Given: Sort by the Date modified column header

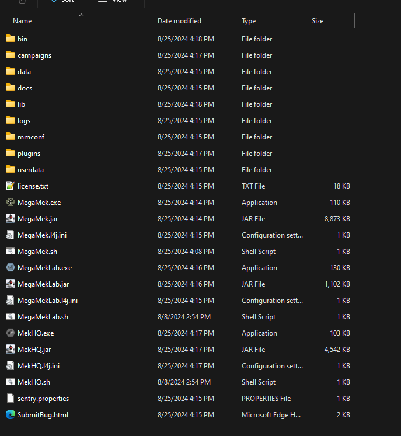Looking at the screenshot, I should (x=179, y=21).
